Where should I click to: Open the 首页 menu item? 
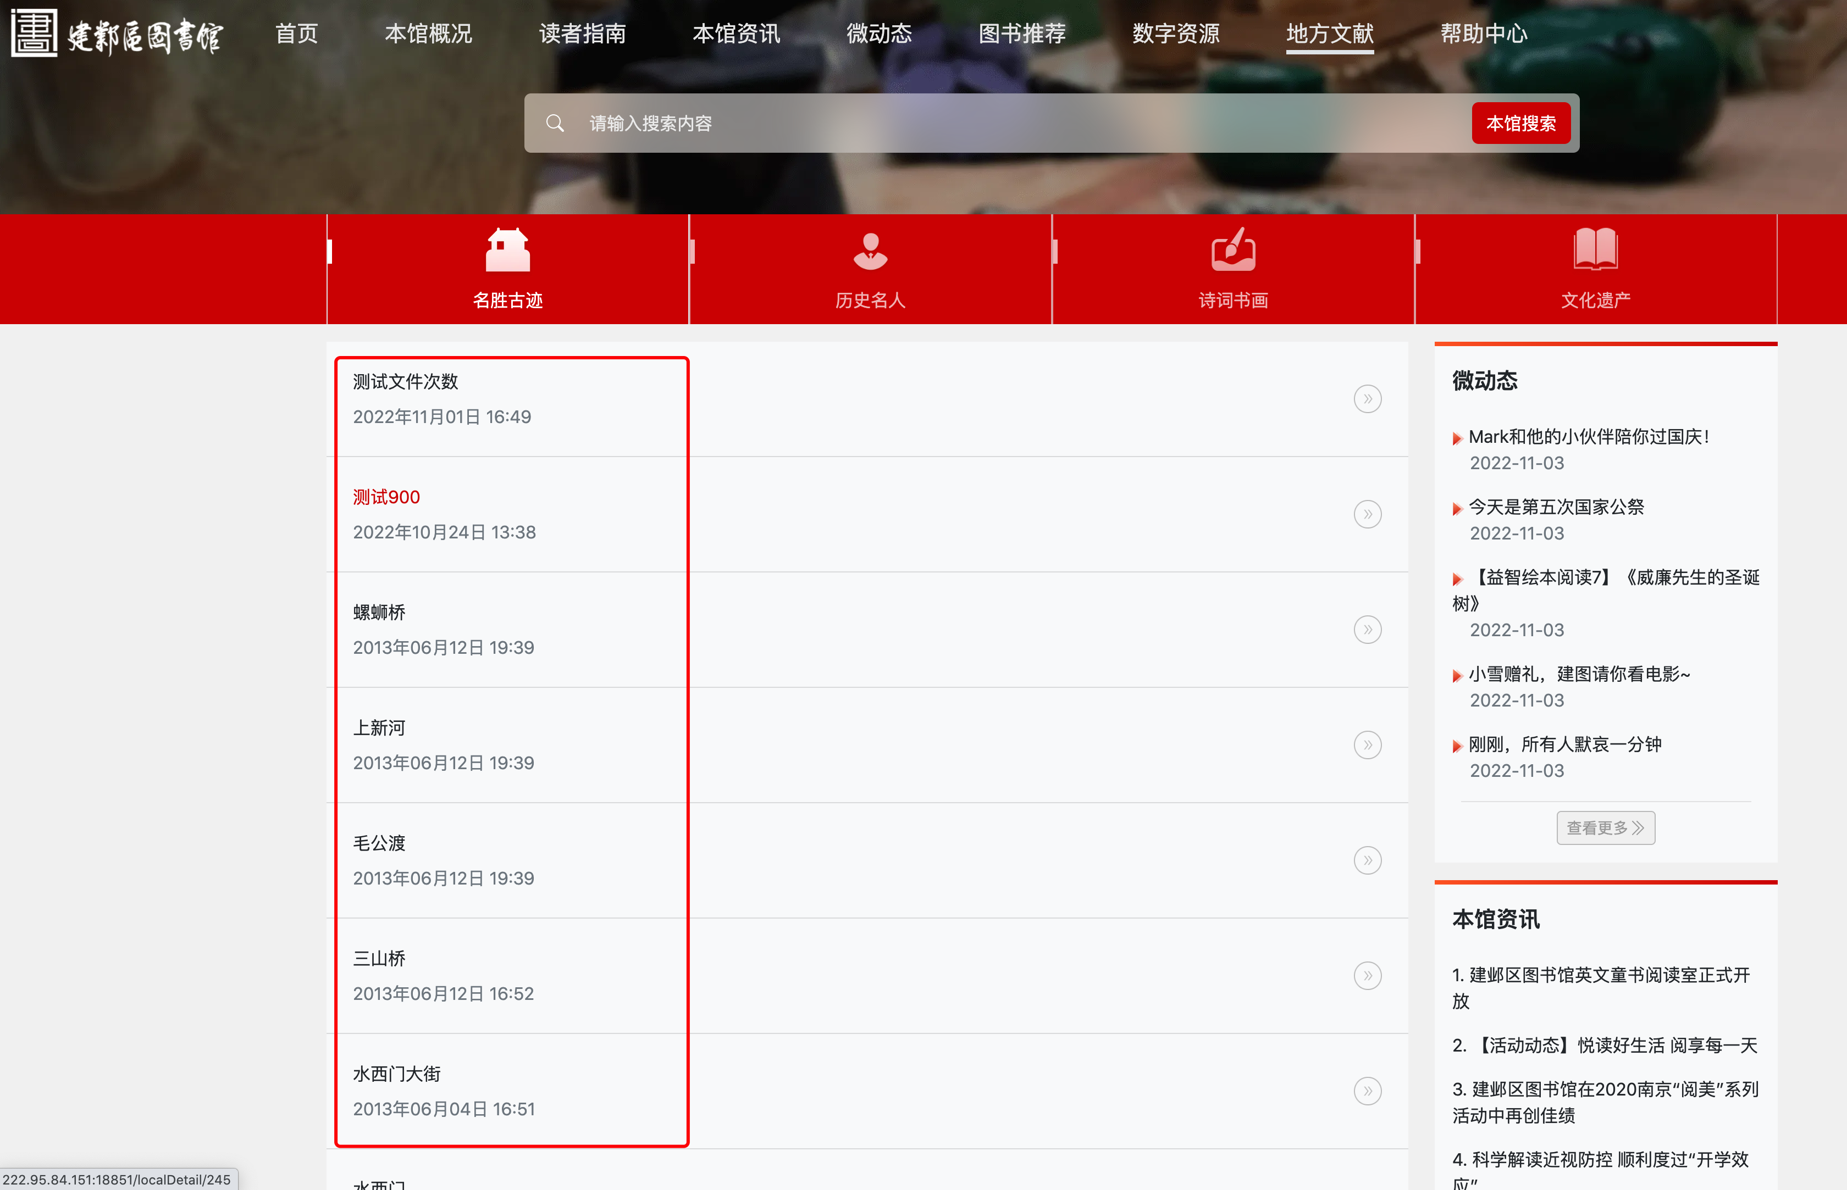(x=297, y=33)
